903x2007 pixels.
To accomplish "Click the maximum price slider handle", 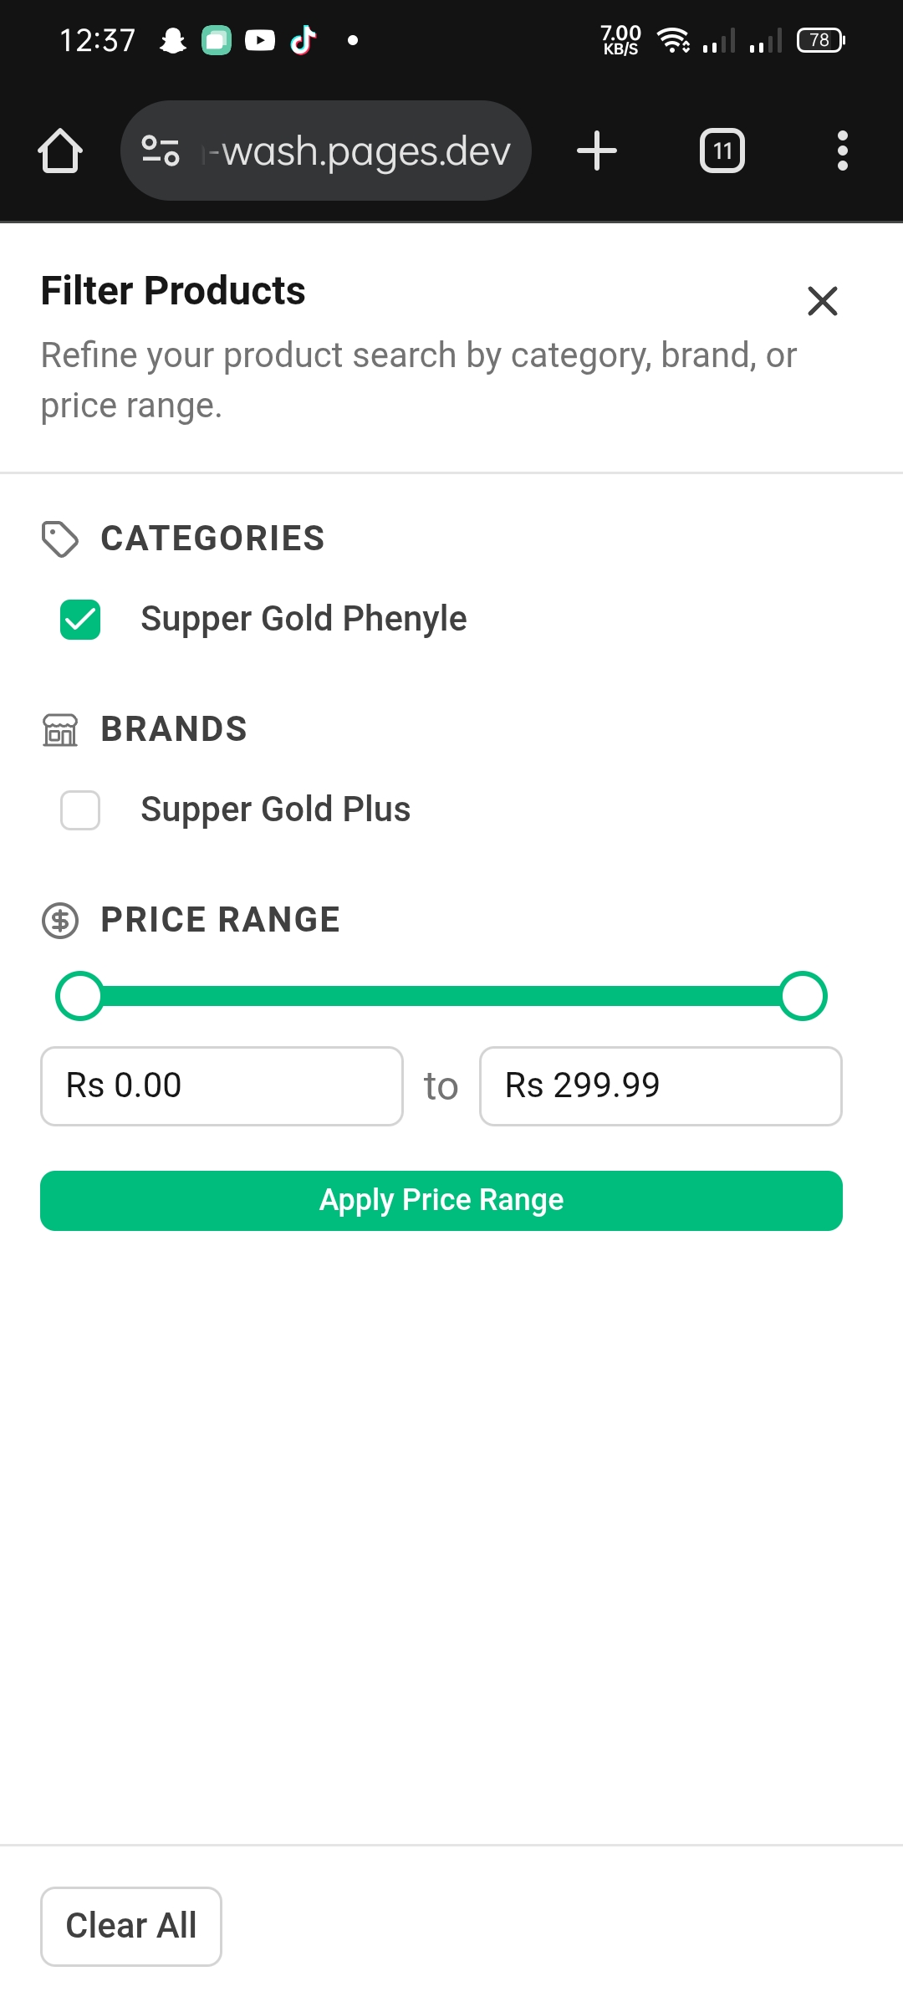I will [803, 996].
